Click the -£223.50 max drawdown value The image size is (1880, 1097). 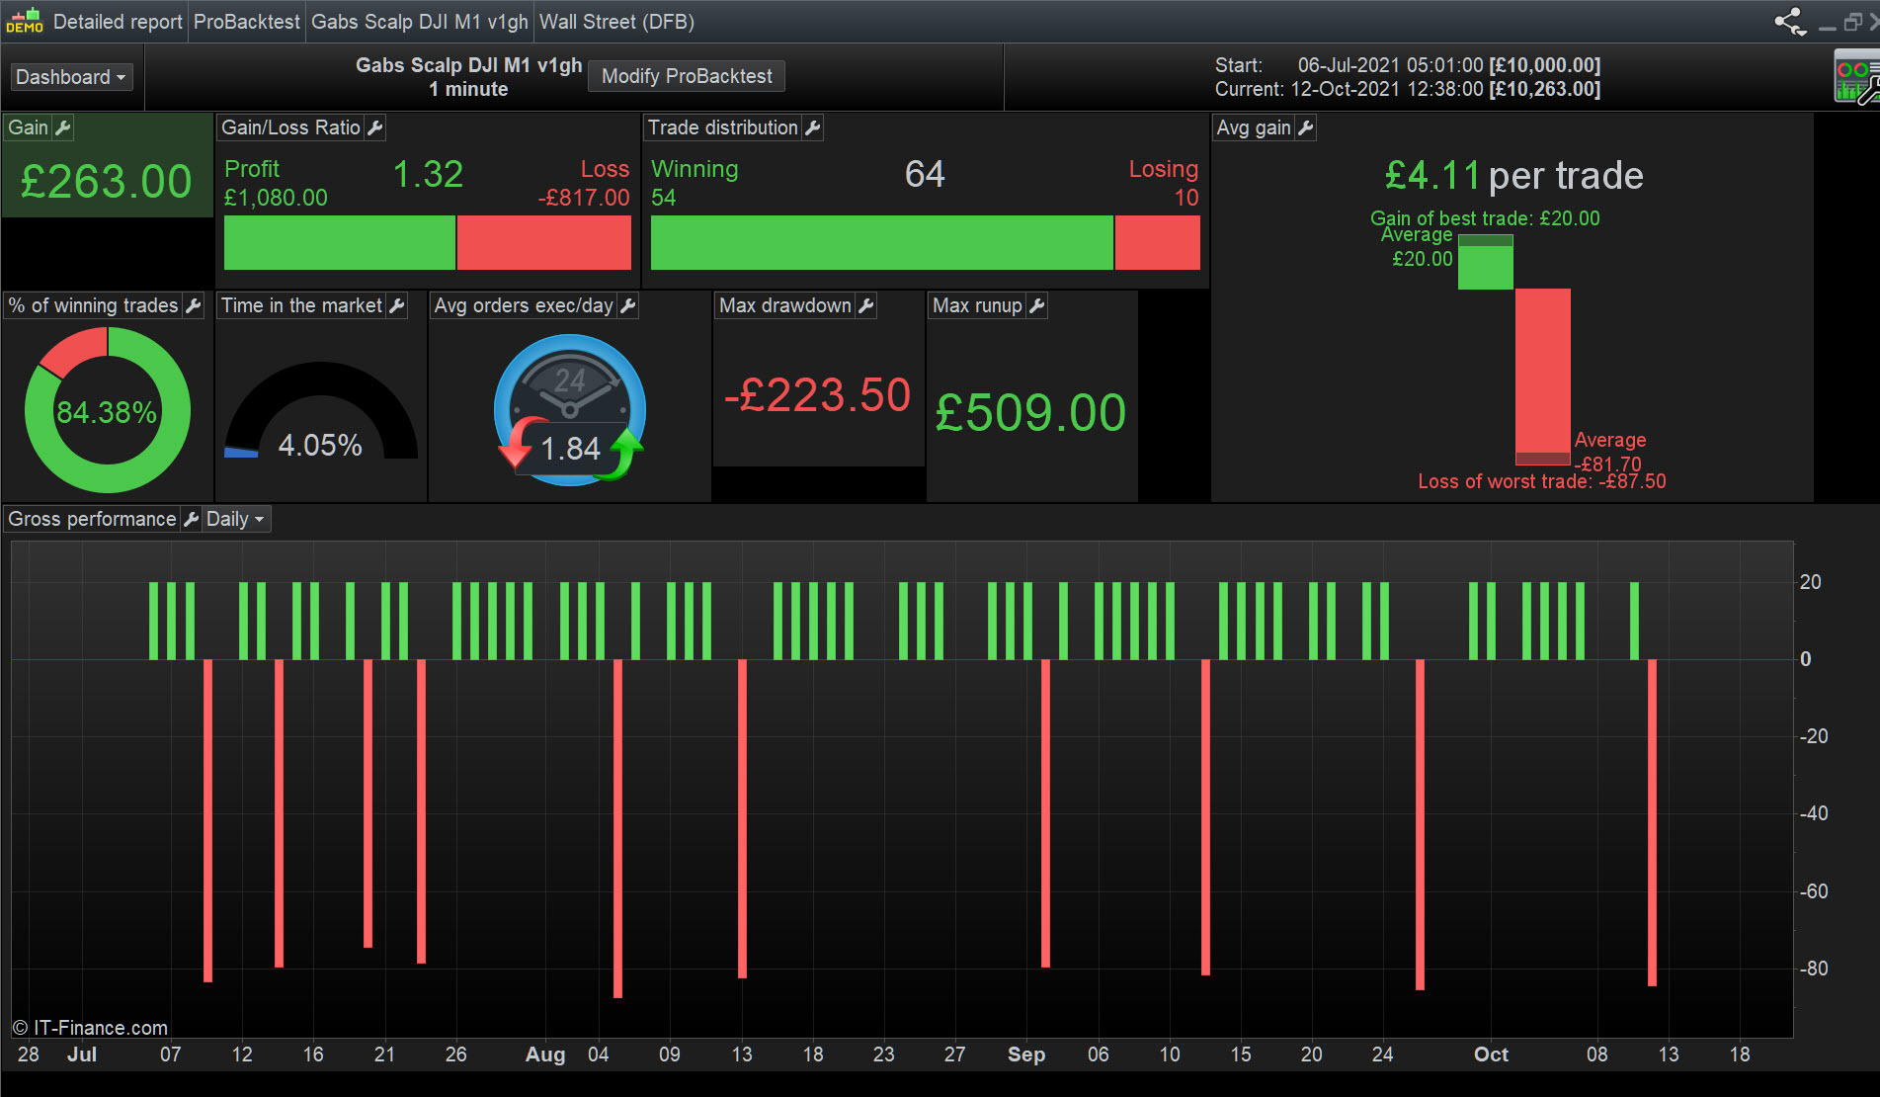(x=818, y=395)
